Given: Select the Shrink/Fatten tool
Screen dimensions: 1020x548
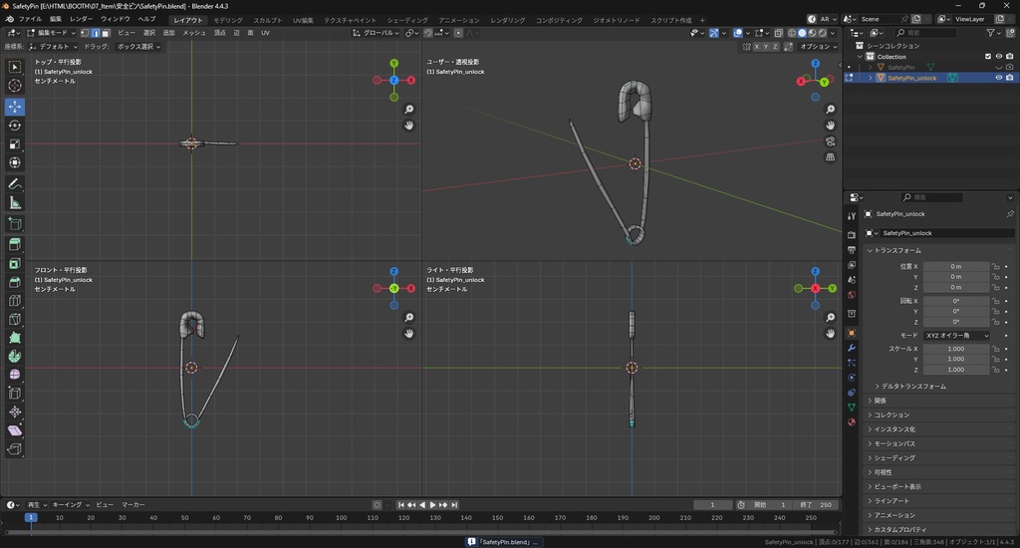Looking at the screenshot, I should [14, 411].
